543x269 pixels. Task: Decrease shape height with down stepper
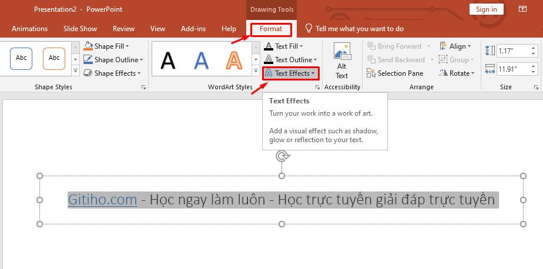534,55
